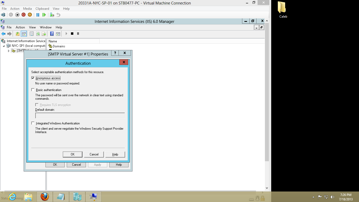
Task: Open Firefox from the taskbar
Action: (x=45, y=197)
